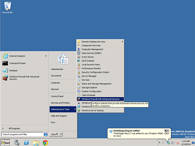The height and width of the screenshot is (146, 195).
Task: Open Server Manager taskbar icon
Action: (x=17, y=142)
